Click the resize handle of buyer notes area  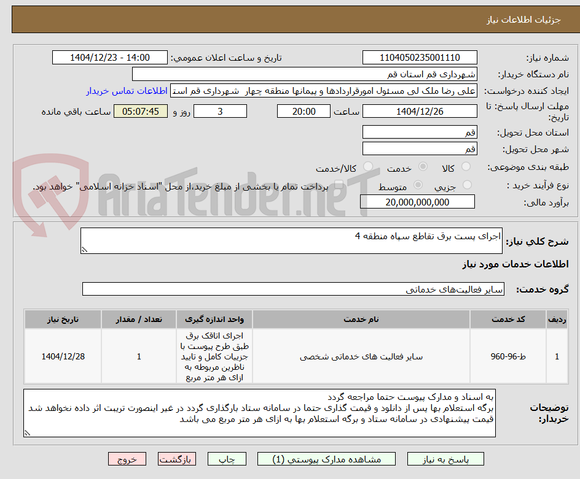pos(28,433)
